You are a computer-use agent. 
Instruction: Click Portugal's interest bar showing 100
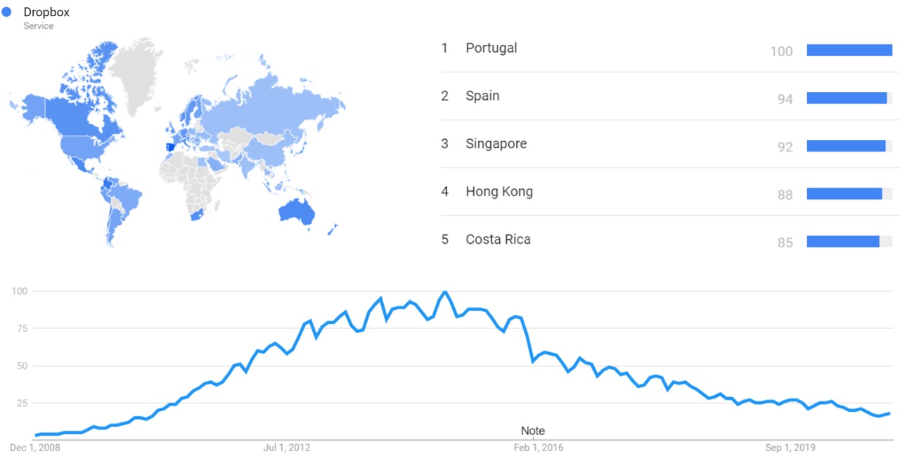tap(849, 51)
